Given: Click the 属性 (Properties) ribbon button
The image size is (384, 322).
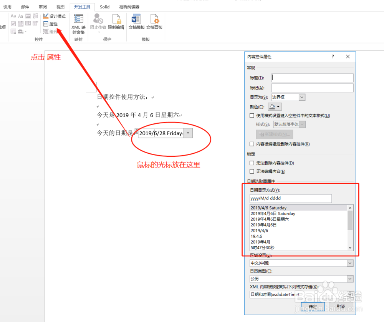Looking at the screenshot, I should [x=50, y=24].
